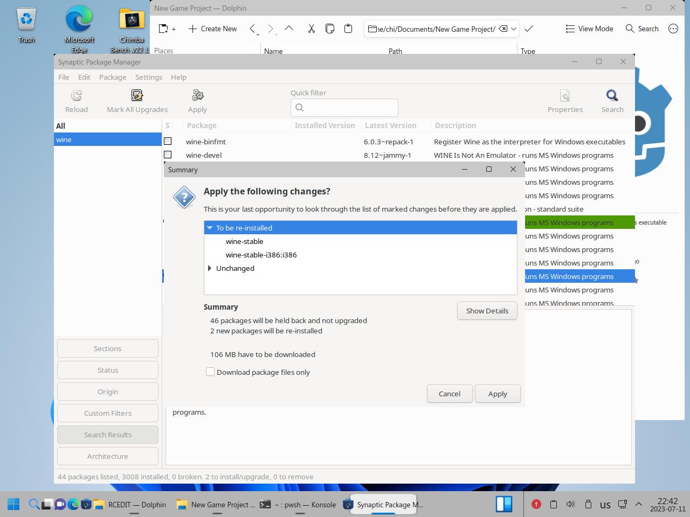
Task: Open Search in the Dolphin toolbar
Action: point(642,29)
